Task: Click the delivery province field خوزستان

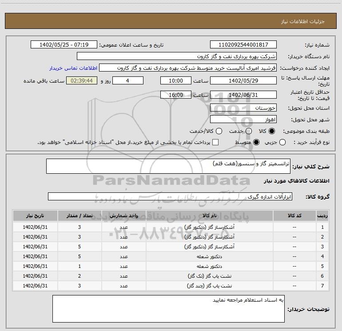Action: (x=243, y=108)
